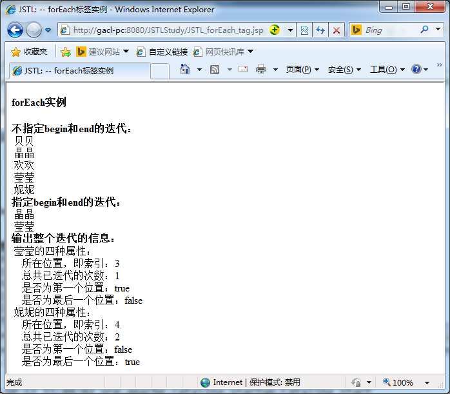Image resolution: width=450 pixels, height=394 pixels.
Task: Open the 工具(O) menu
Action: pyautogui.click(x=387, y=70)
